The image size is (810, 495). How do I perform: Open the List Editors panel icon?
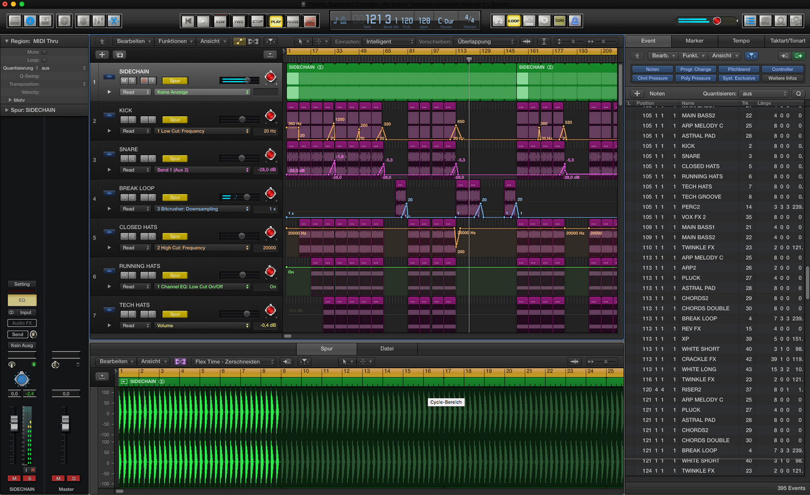[x=751, y=21]
